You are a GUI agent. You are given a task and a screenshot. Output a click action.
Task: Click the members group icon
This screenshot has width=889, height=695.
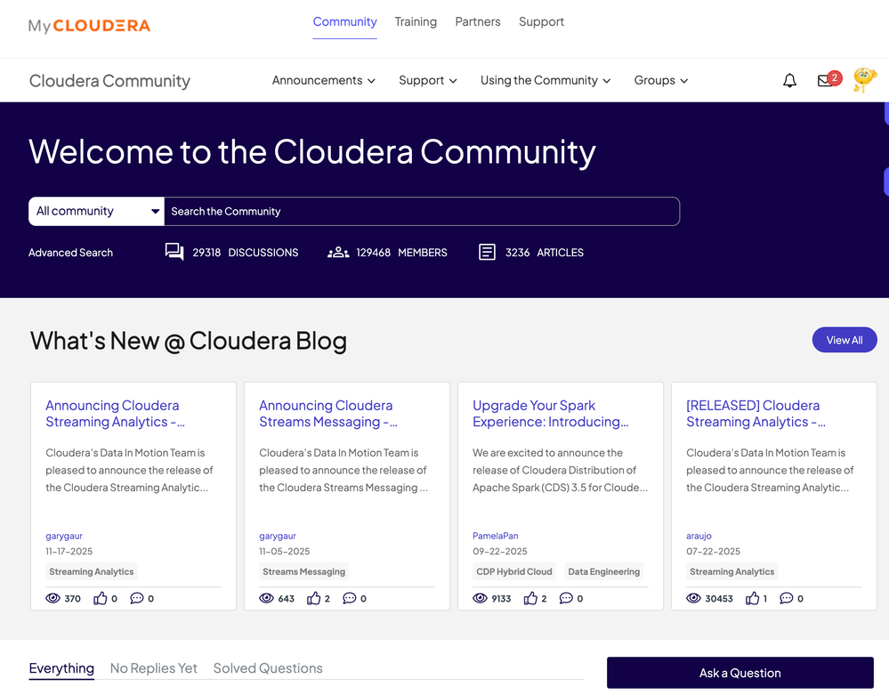[x=338, y=252]
